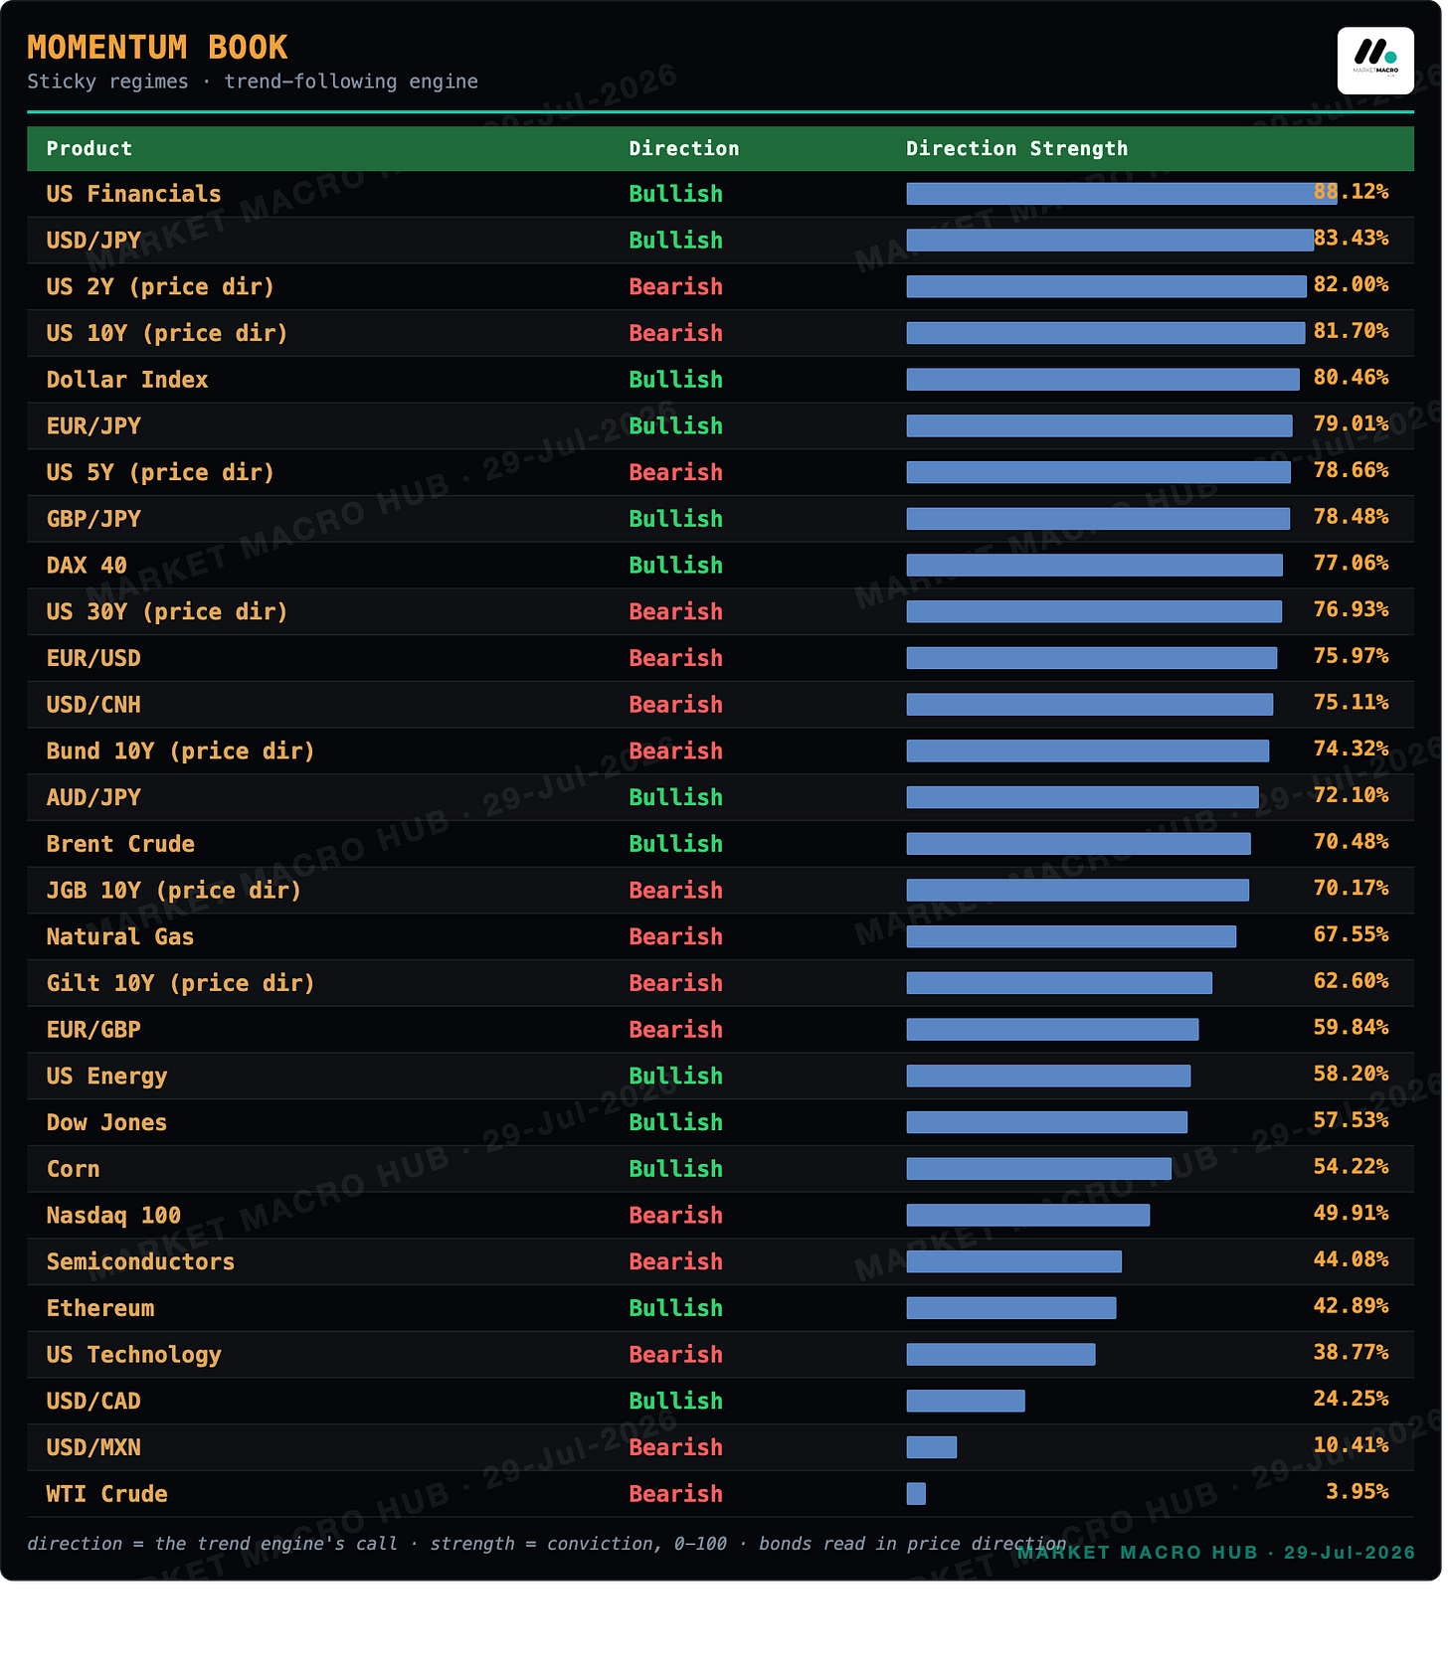1448x1665 pixels.
Task: Click the Bearish cell for US 30Y
Action: click(x=676, y=611)
